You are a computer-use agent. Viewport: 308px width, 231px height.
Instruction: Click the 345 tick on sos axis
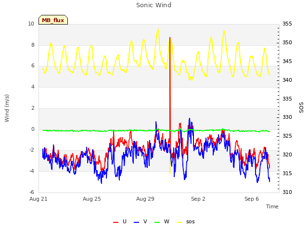click(x=287, y=61)
